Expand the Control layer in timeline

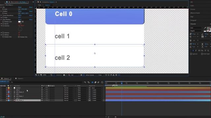coord(7,88)
